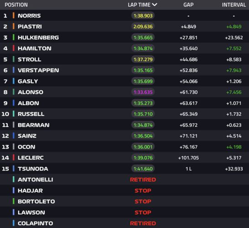Click Hulkenberg's green team color bar
Viewport: 249px width, 228px height.
(x=14, y=37)
